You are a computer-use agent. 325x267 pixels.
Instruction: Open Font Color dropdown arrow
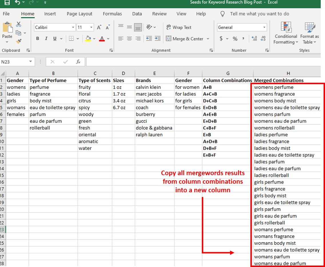108,39
